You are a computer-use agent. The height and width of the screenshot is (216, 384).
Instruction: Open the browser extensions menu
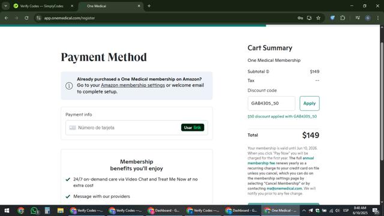343,18
